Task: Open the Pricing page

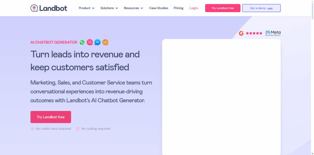Action: tap(178, 8)
